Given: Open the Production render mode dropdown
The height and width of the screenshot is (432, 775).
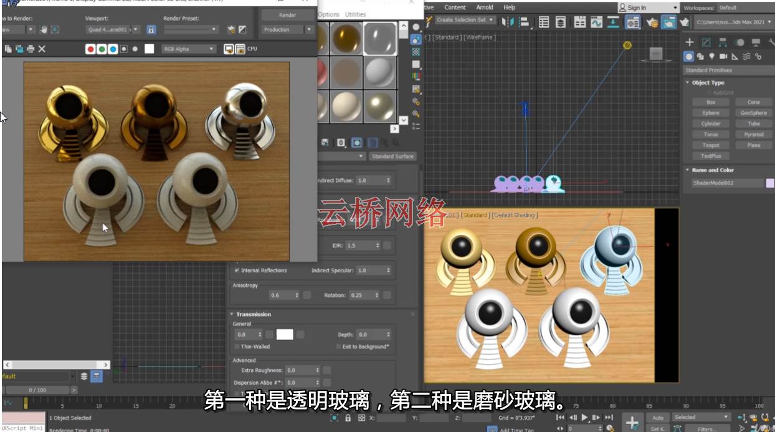Looking at the screenshot, I should pos(287,29).
